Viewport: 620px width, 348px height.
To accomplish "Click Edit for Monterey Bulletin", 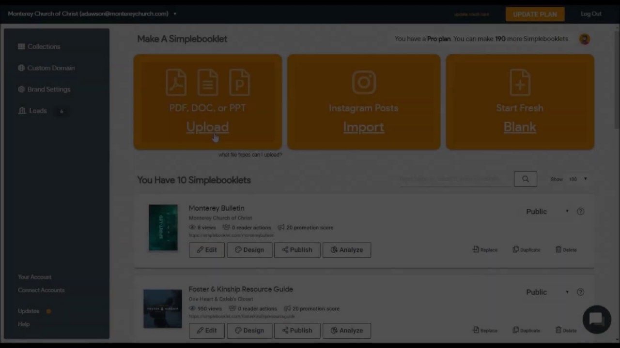I will [x=207, y=250].
